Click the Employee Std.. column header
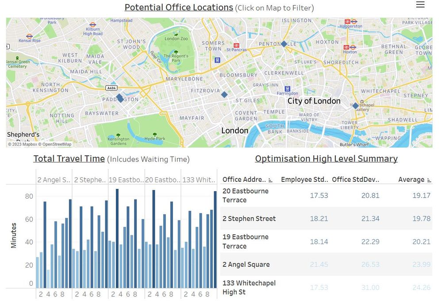The height and width of the screenshot is (307, 442). coord(304,180)
